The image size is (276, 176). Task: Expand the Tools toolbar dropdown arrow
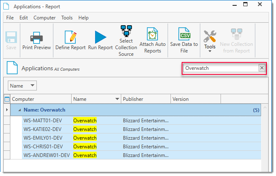coord(210,51)
